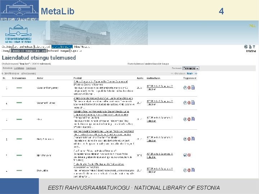Open help via the question mark icon

254,47
